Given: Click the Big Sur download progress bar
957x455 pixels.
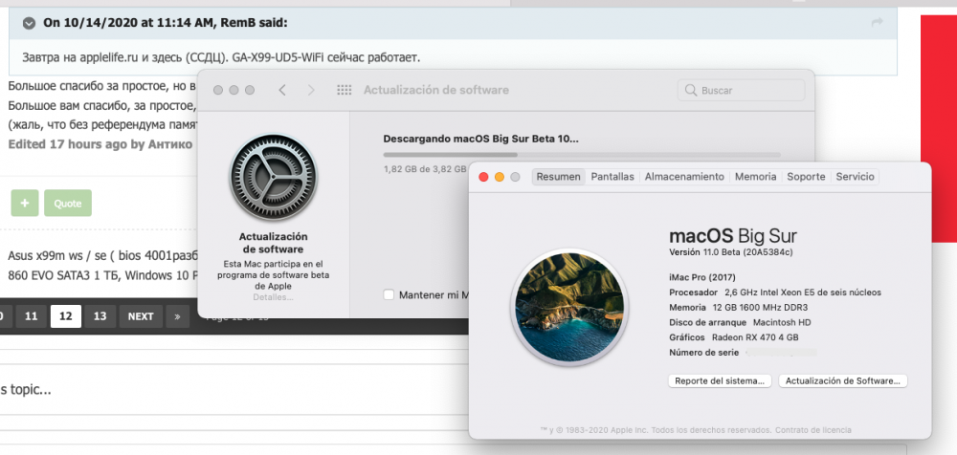Looking at the screenshot, I should pyautogui.click(x=582, y=155).
